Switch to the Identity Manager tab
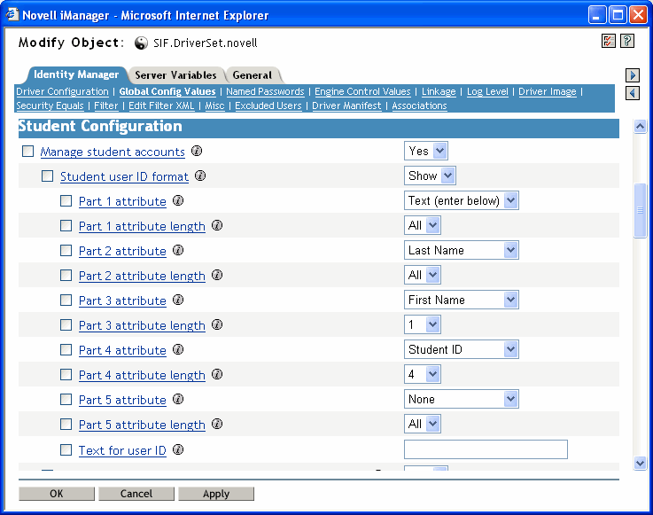This screenshot has height=515, width=653. click(x=76, y=74)
